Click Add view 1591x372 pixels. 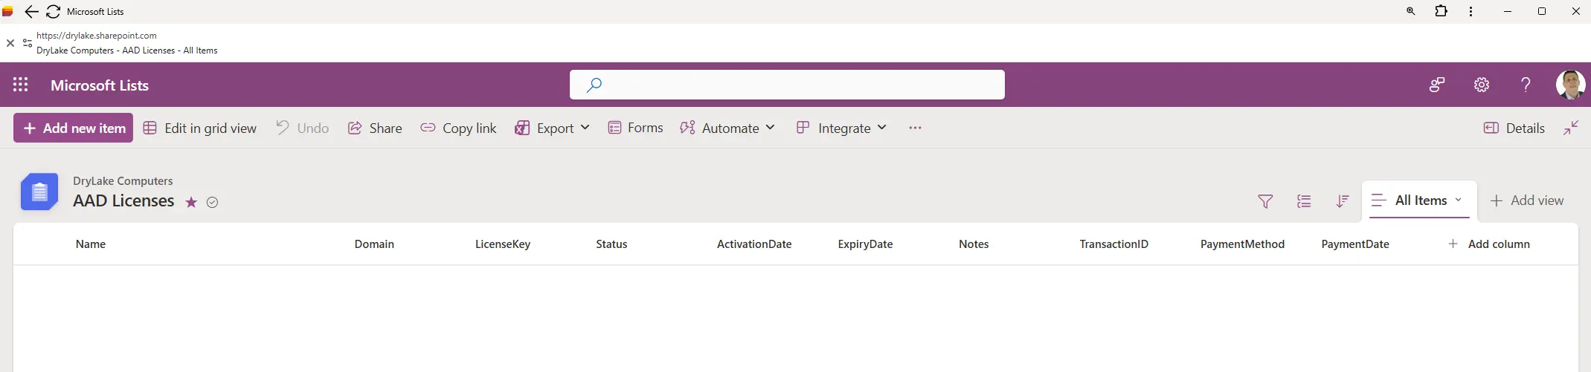[x=1526, y=200]
